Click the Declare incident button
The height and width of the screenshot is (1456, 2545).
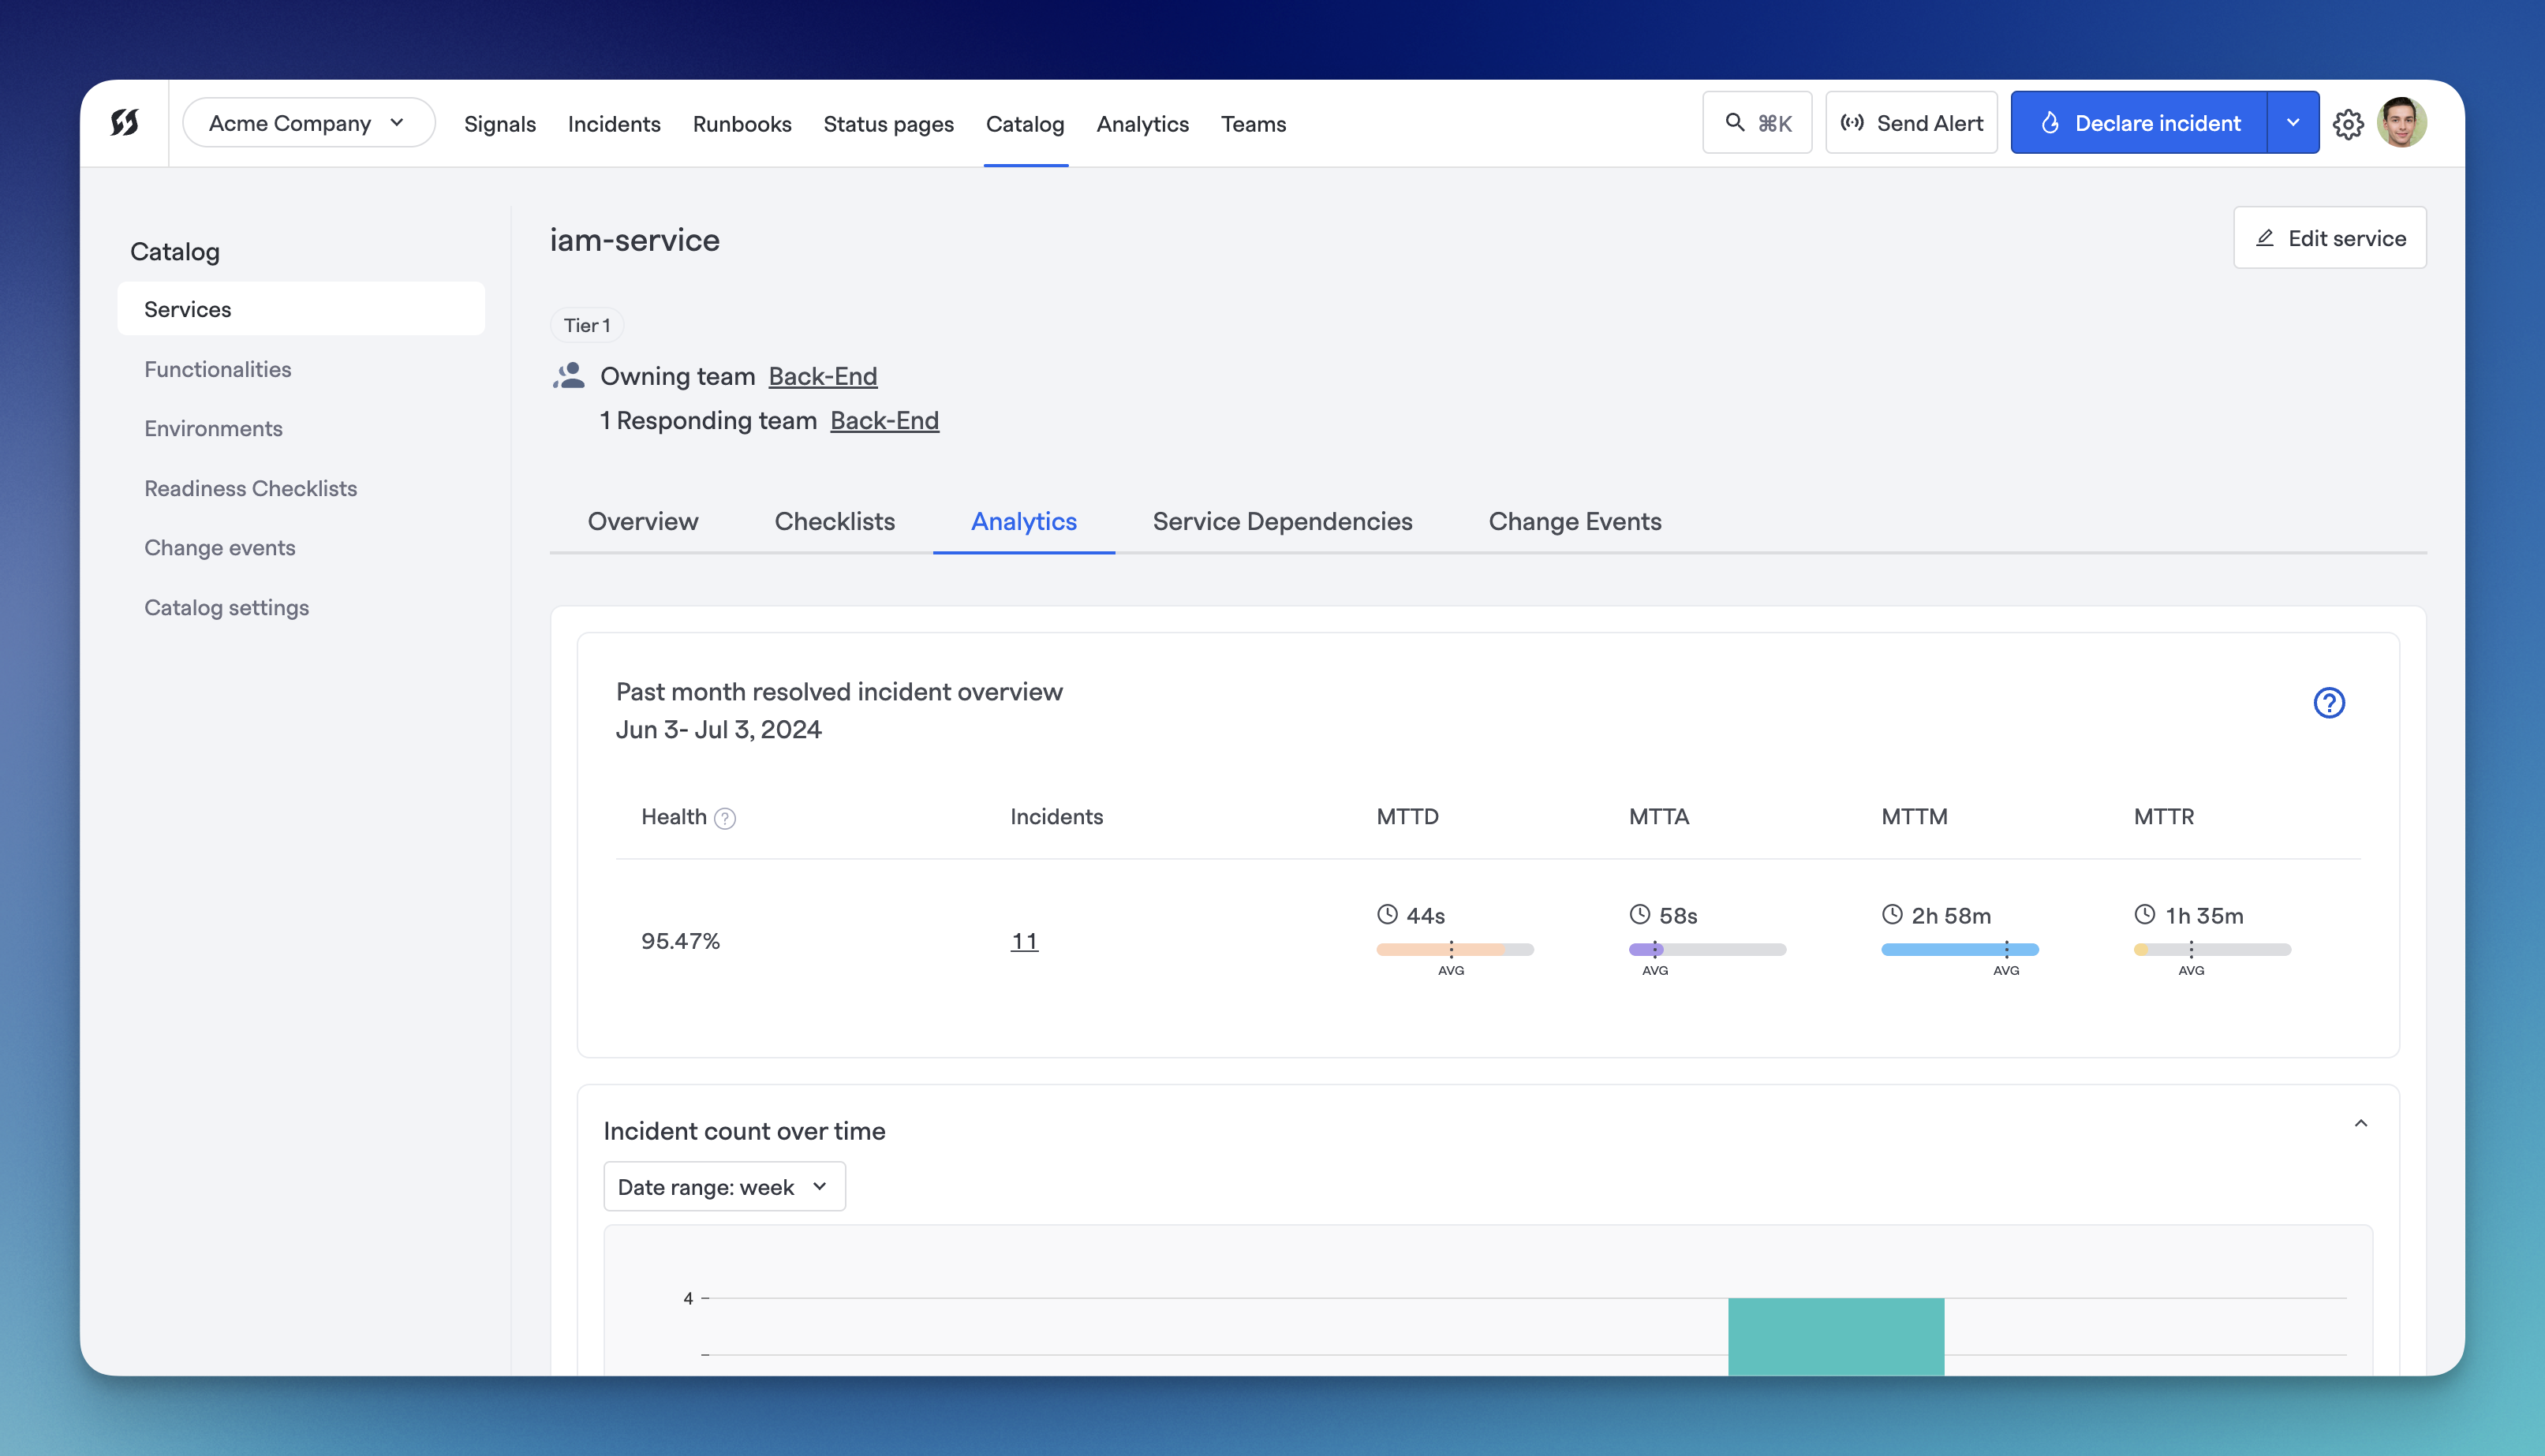(2139, 123)
